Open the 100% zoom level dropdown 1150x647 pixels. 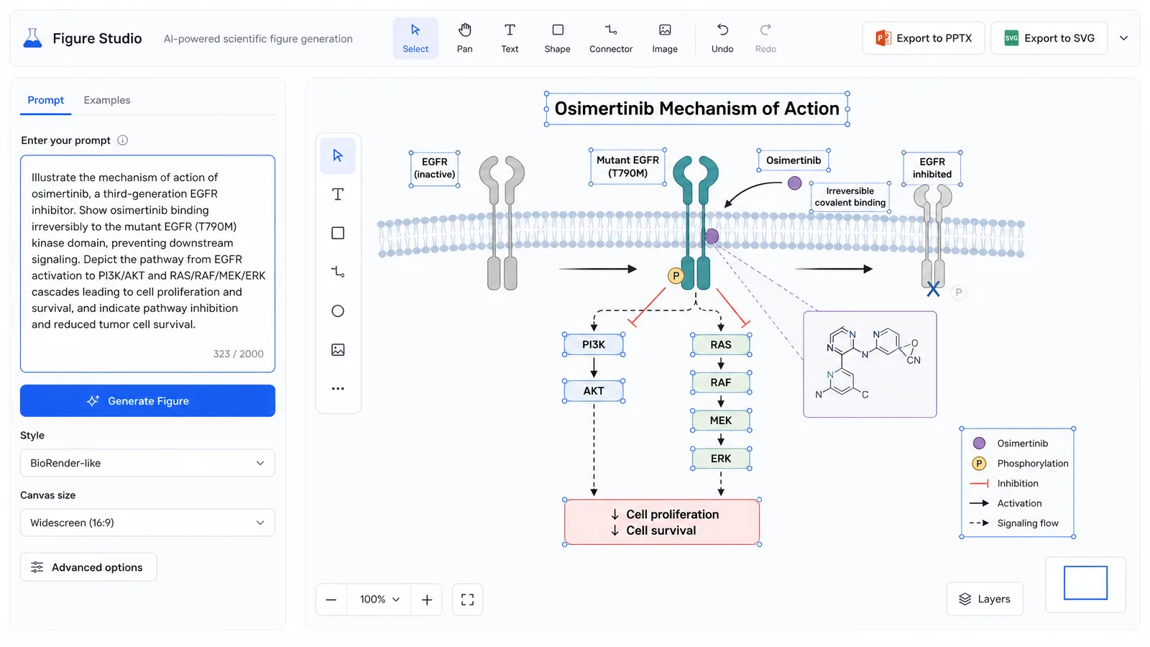(x=379, y=600)
